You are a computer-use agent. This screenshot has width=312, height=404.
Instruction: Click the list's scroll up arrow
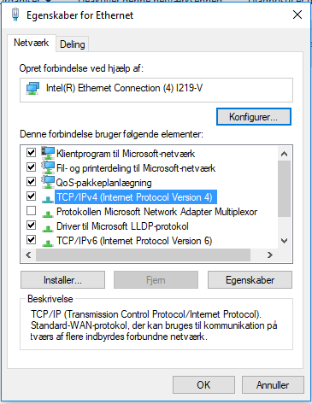(x=284, y=154)
